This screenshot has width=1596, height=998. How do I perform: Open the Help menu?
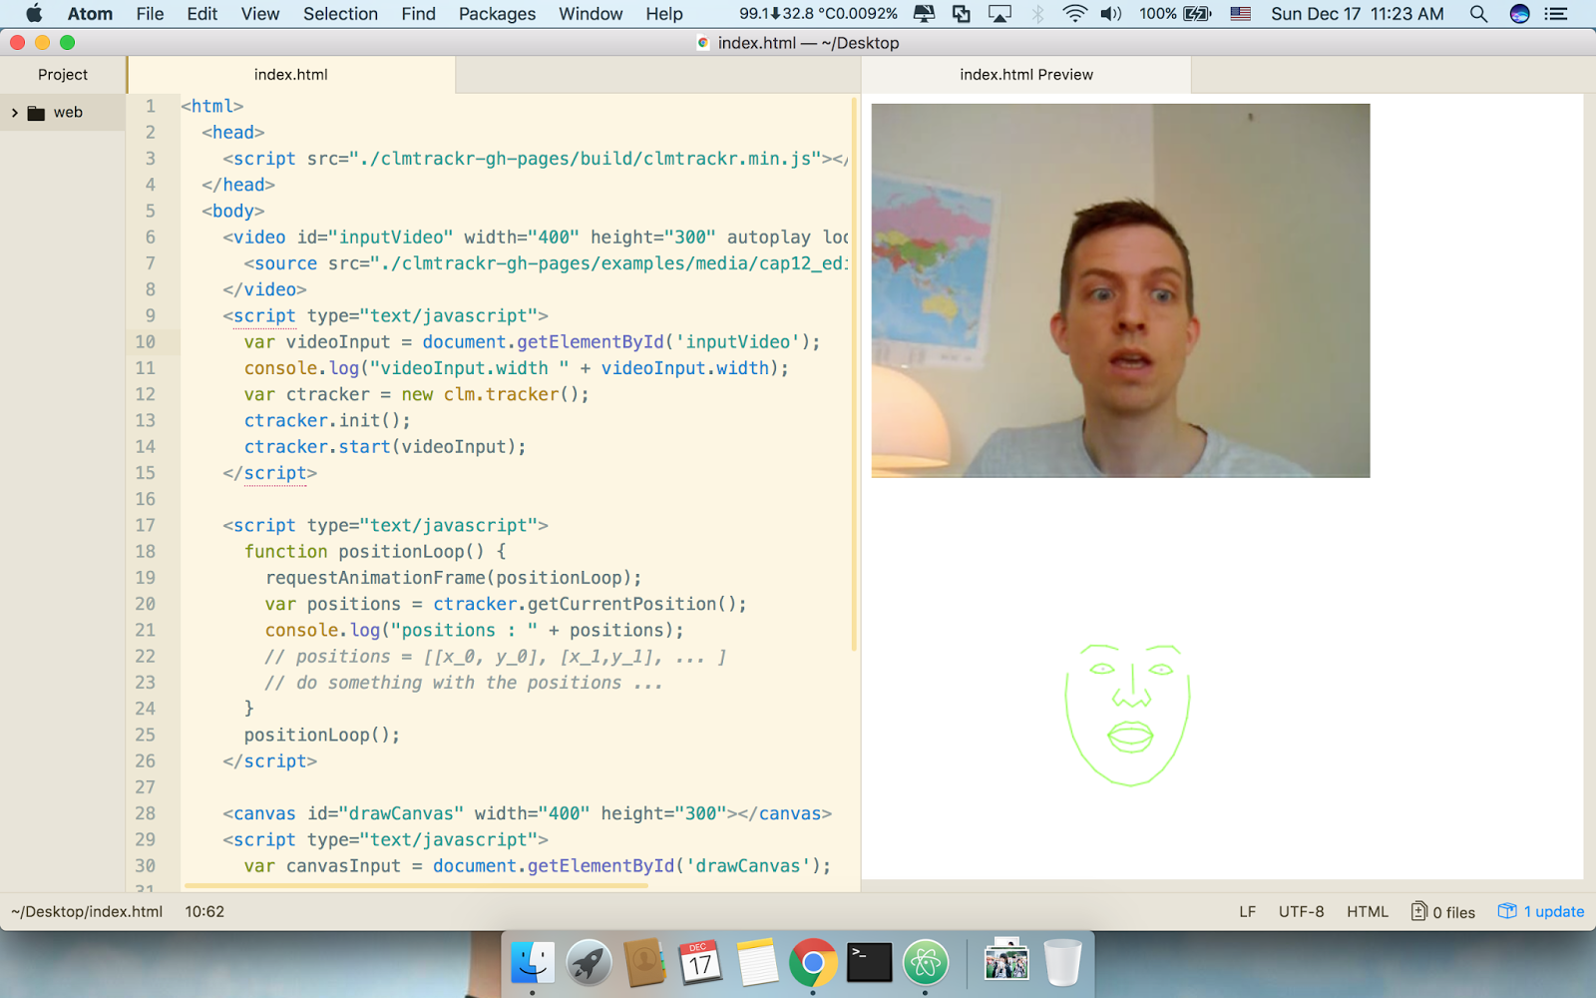pyautogui.click(x=663, y=14)
